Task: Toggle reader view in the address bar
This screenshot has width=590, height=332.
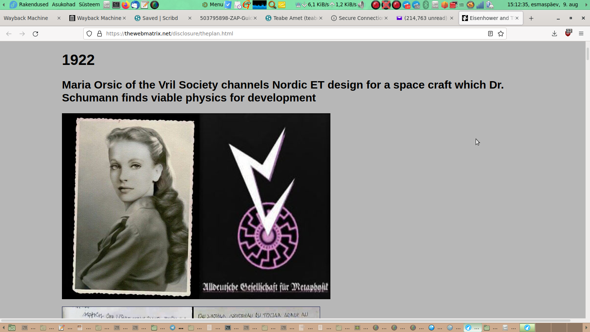Action: point(490,34)
